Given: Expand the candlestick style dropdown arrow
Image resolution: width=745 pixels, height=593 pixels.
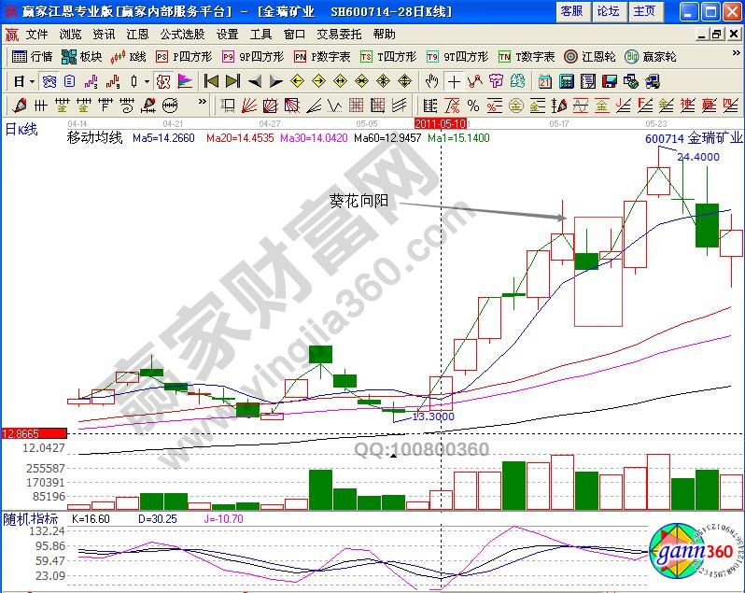Looking at the screenshot, I should pos(148,81).
